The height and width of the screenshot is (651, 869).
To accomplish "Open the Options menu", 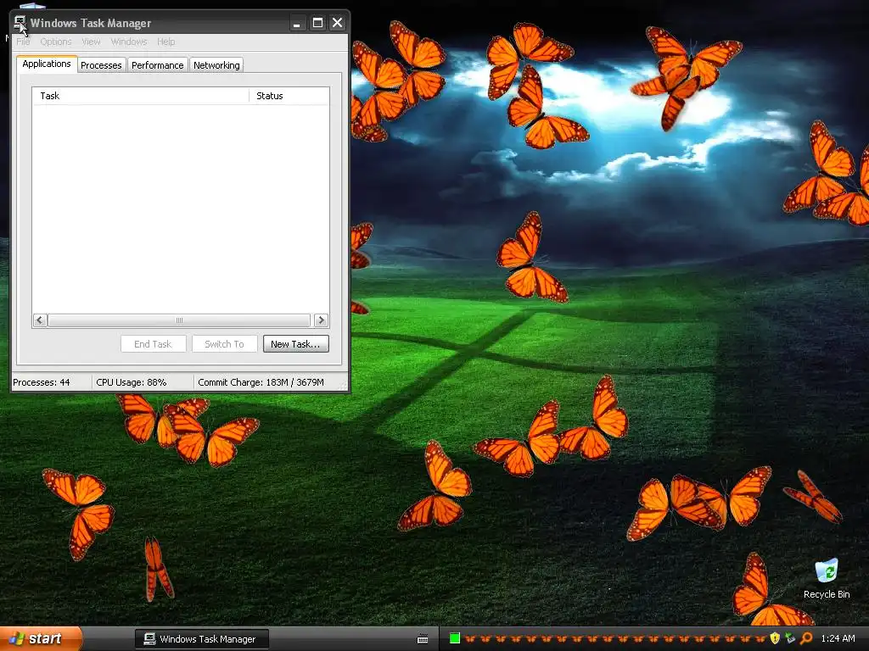I will tap(55, 42).
